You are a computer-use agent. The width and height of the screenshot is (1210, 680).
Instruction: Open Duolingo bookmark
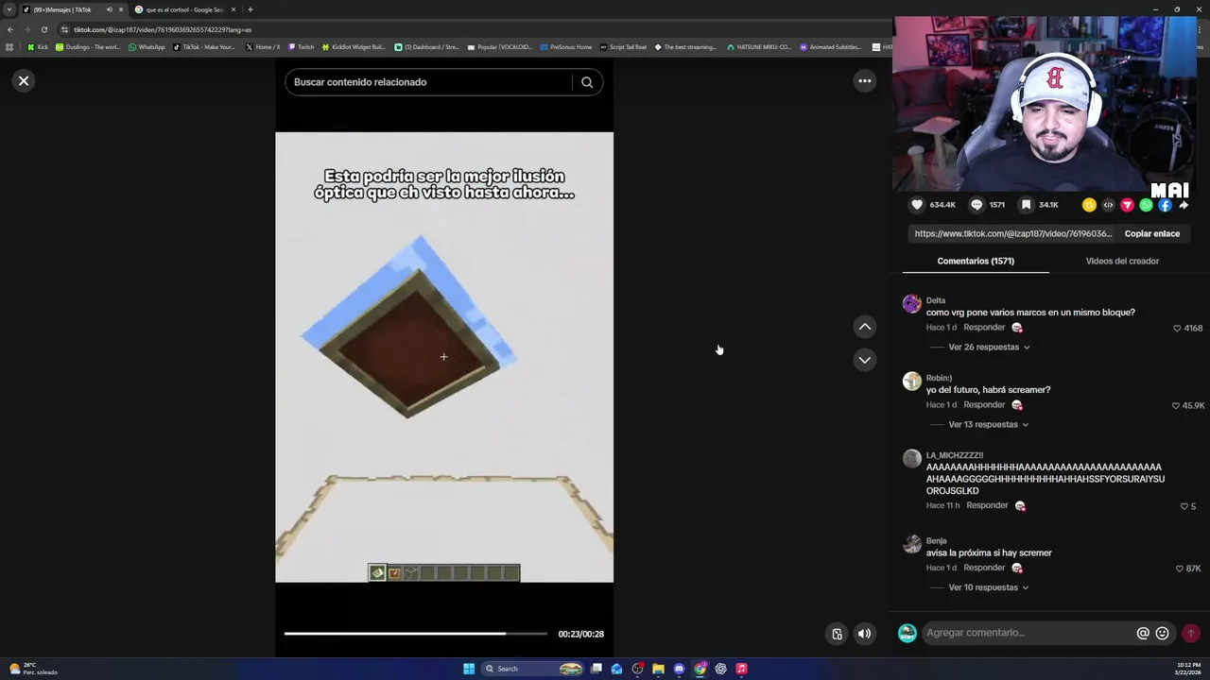[88, 47]
